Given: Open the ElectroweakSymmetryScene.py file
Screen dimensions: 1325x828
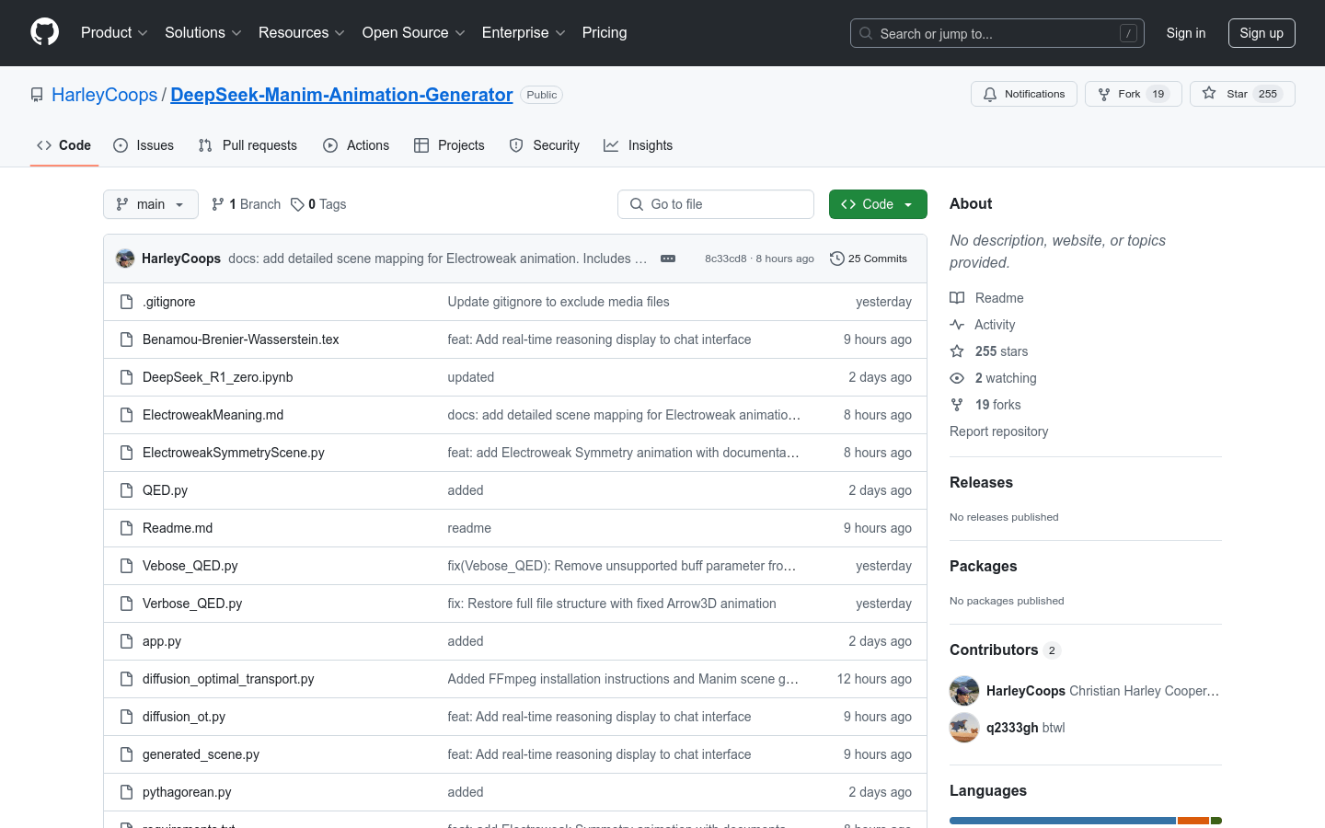Looking at the screenshot, I should tap(233, 453).
